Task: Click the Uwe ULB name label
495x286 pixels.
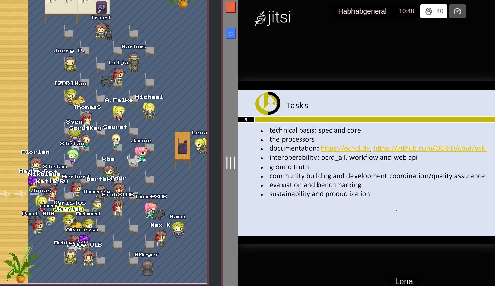Action: pyautogui.click(x=88, y=244)
